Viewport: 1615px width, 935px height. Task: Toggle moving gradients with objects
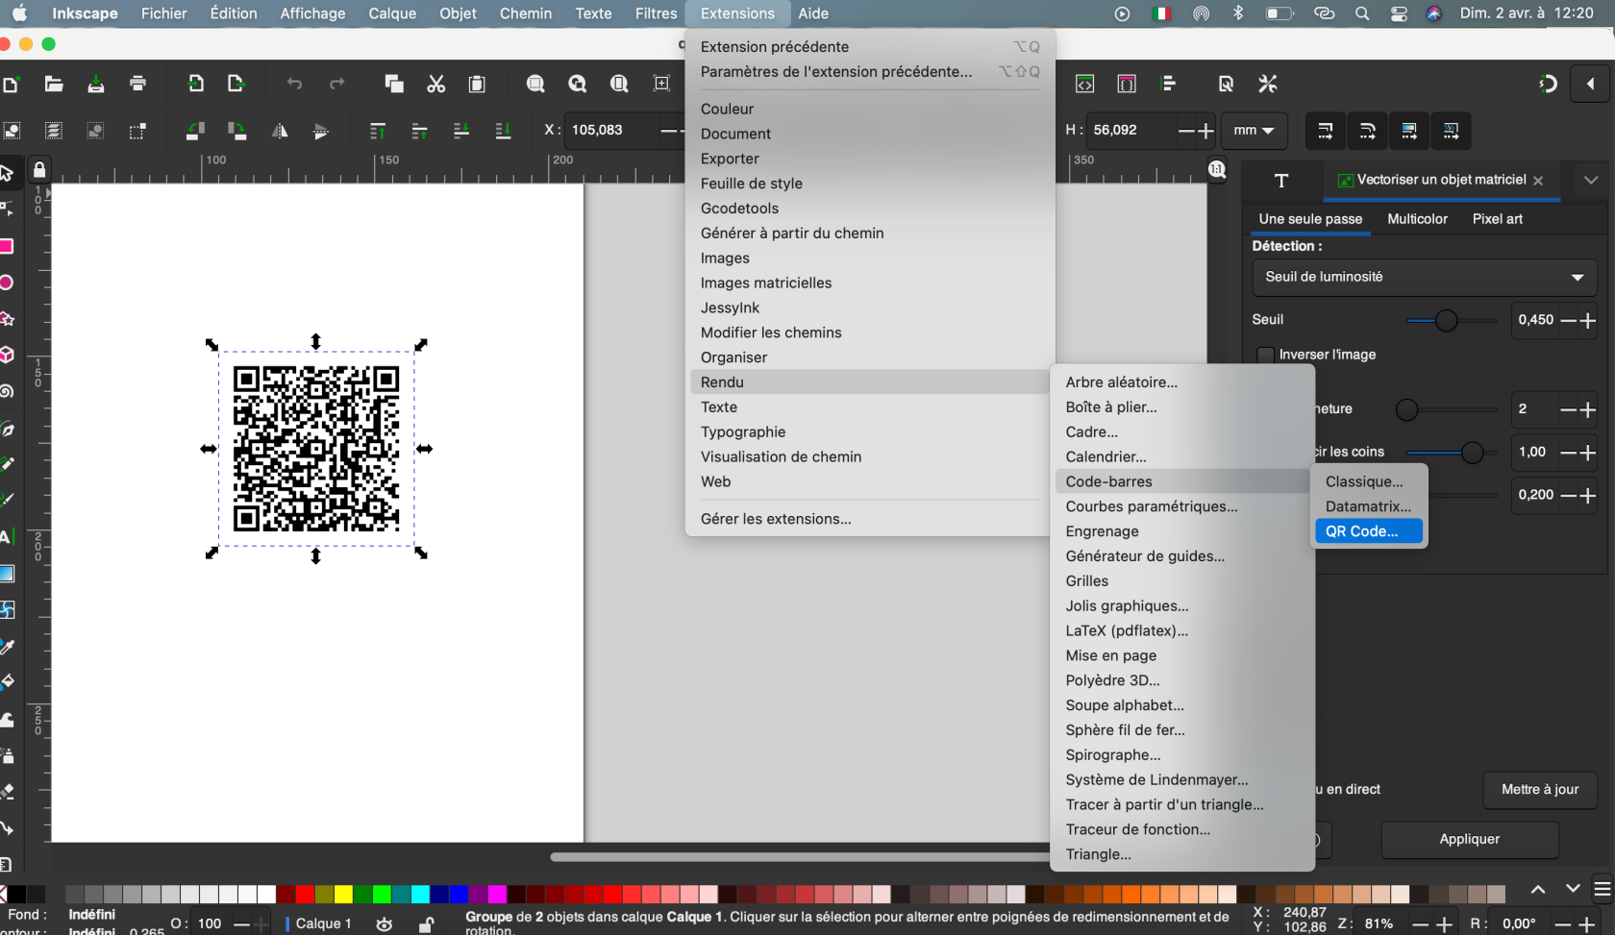tap(1409, 131)
